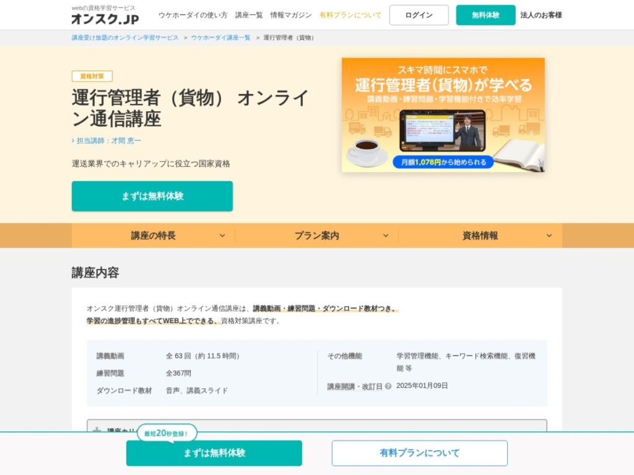The width and height of the screenshot is (634, 475).
Task: Click the 2025年01月09日 date text
Action: [422, 386]
